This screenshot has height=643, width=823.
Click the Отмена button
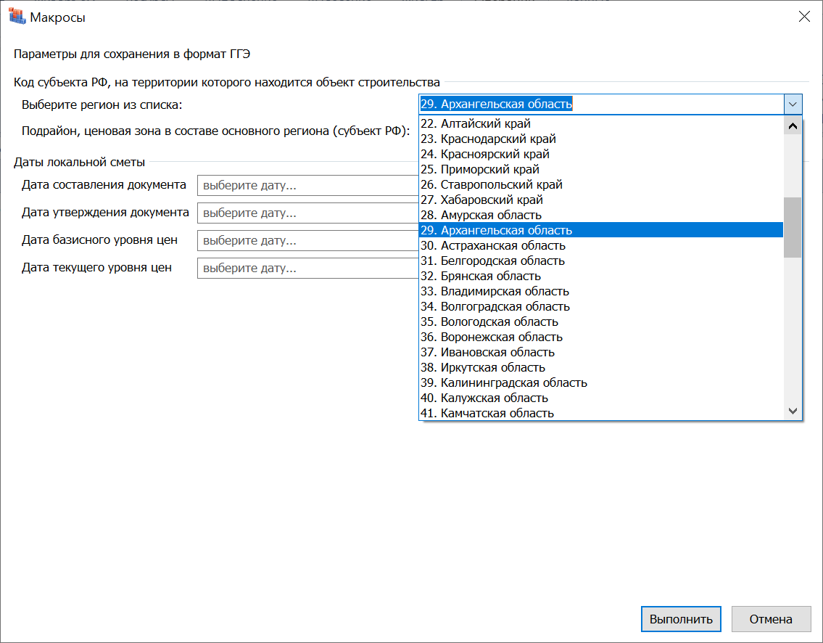[771, 620]
